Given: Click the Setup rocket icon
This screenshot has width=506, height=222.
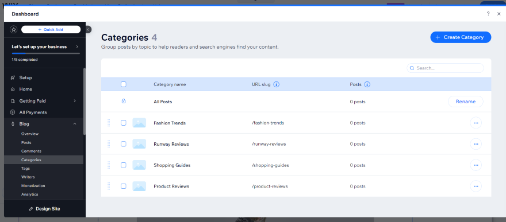Looking at the screenshot, I should tap(13, 77).
